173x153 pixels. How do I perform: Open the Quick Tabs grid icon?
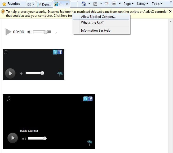(29, 5)
